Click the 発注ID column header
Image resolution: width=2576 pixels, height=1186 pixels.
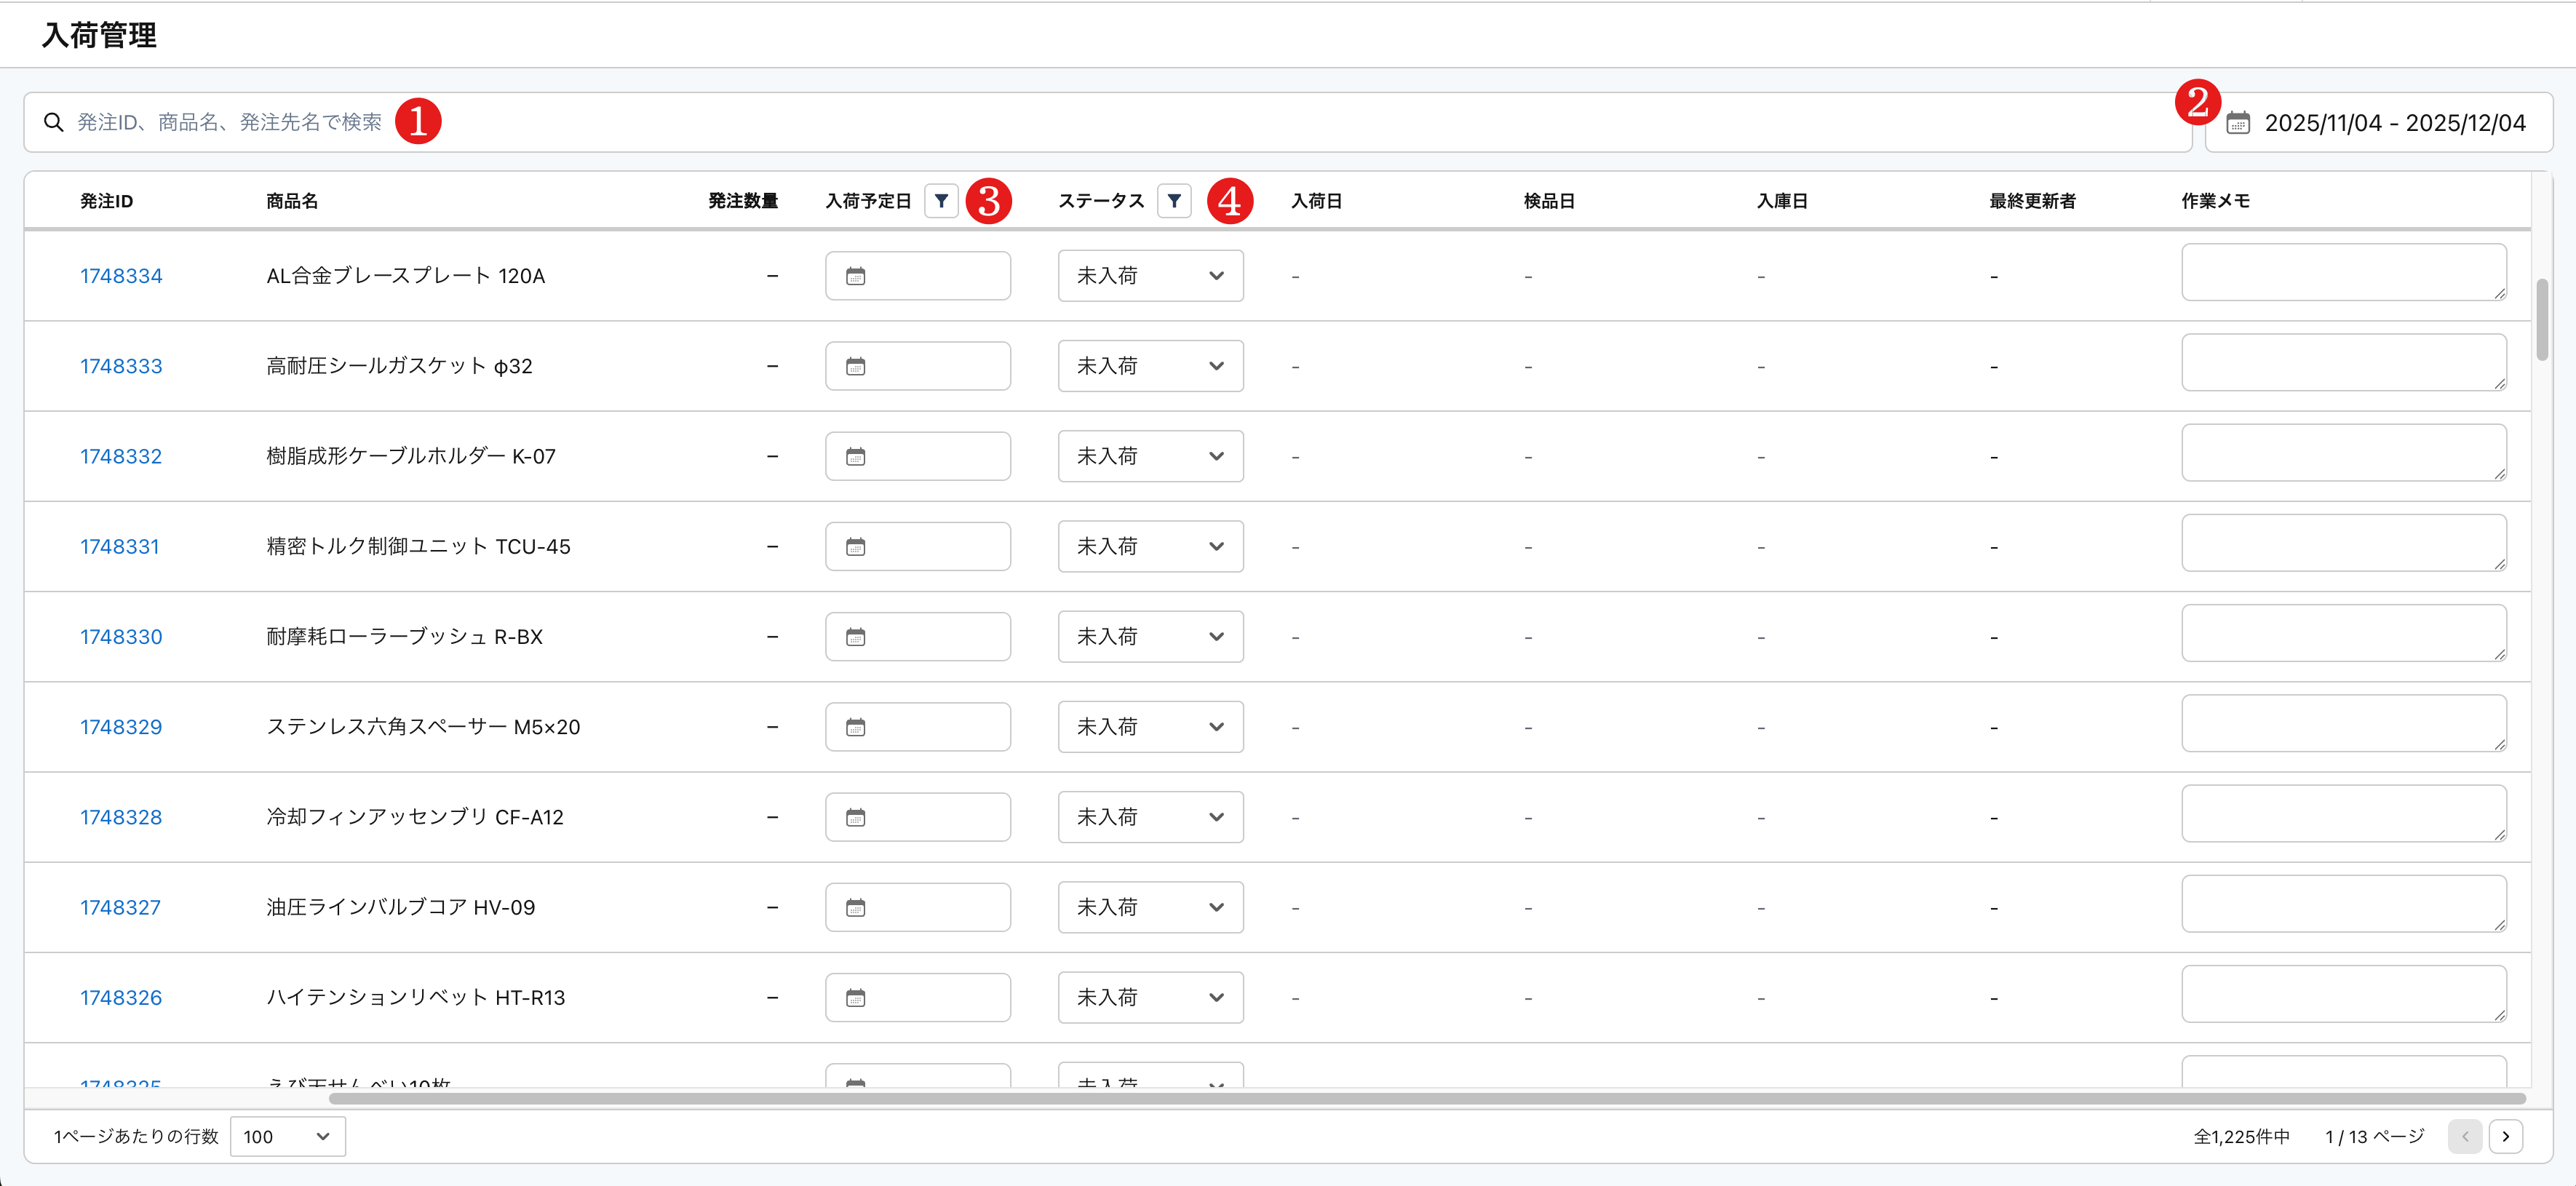[x=107, y=201]
